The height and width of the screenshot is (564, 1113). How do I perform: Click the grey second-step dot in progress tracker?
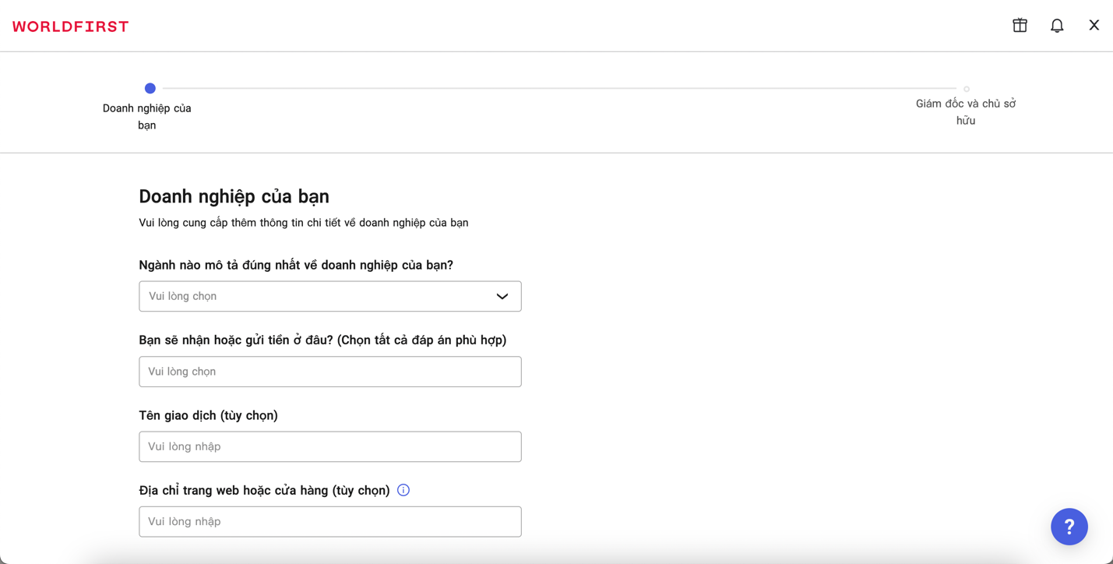967,89
